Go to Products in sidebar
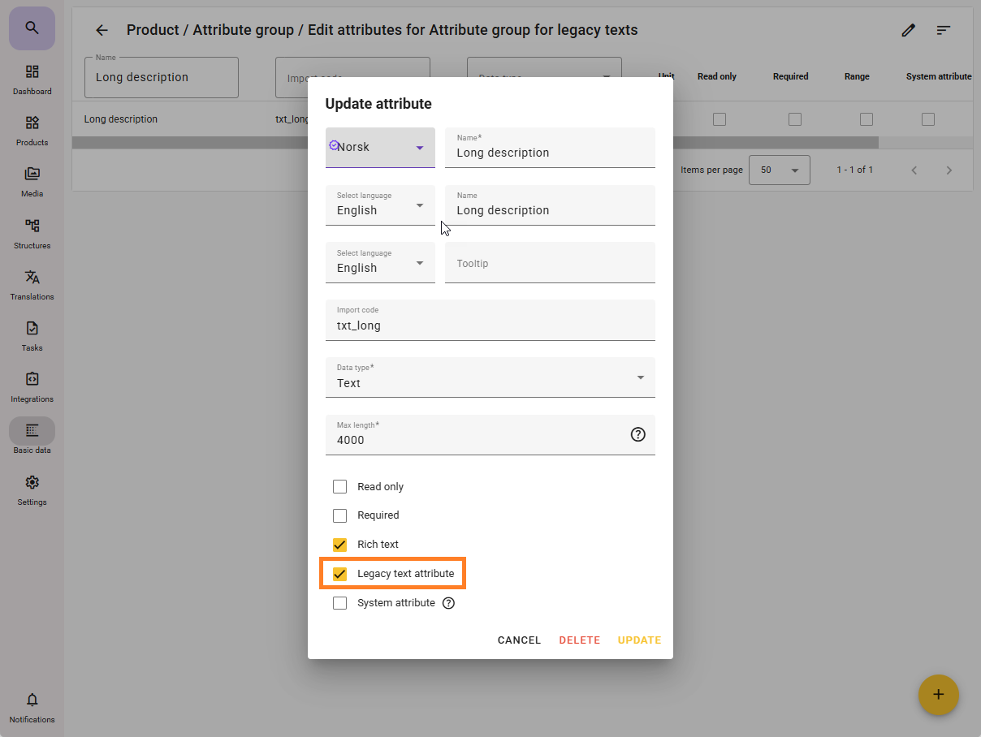This screenshot has height=737, width=981. tap(32, 131)
